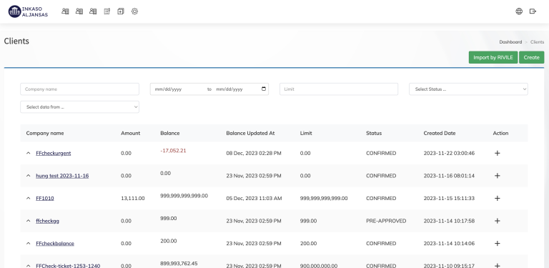Click the plus action for FFcheckurgent

pyautogui.click(x=497, y=153)
